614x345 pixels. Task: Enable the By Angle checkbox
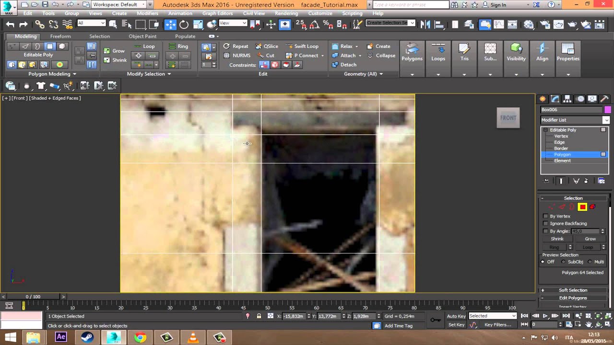coord(545,231)
